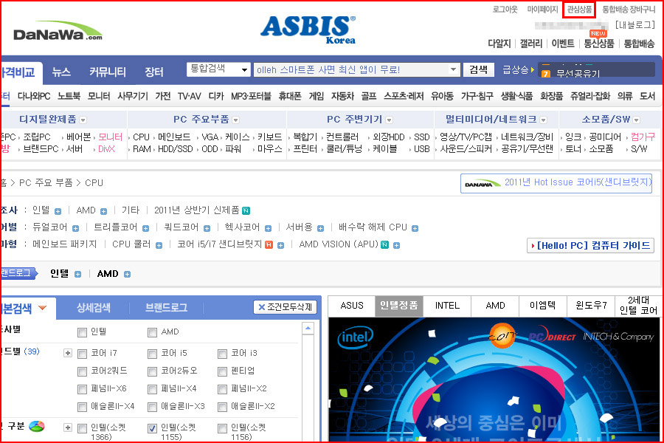Click the filter panel scroll up arrow
This screenshot has width=664, height=443.
[308, 329]
